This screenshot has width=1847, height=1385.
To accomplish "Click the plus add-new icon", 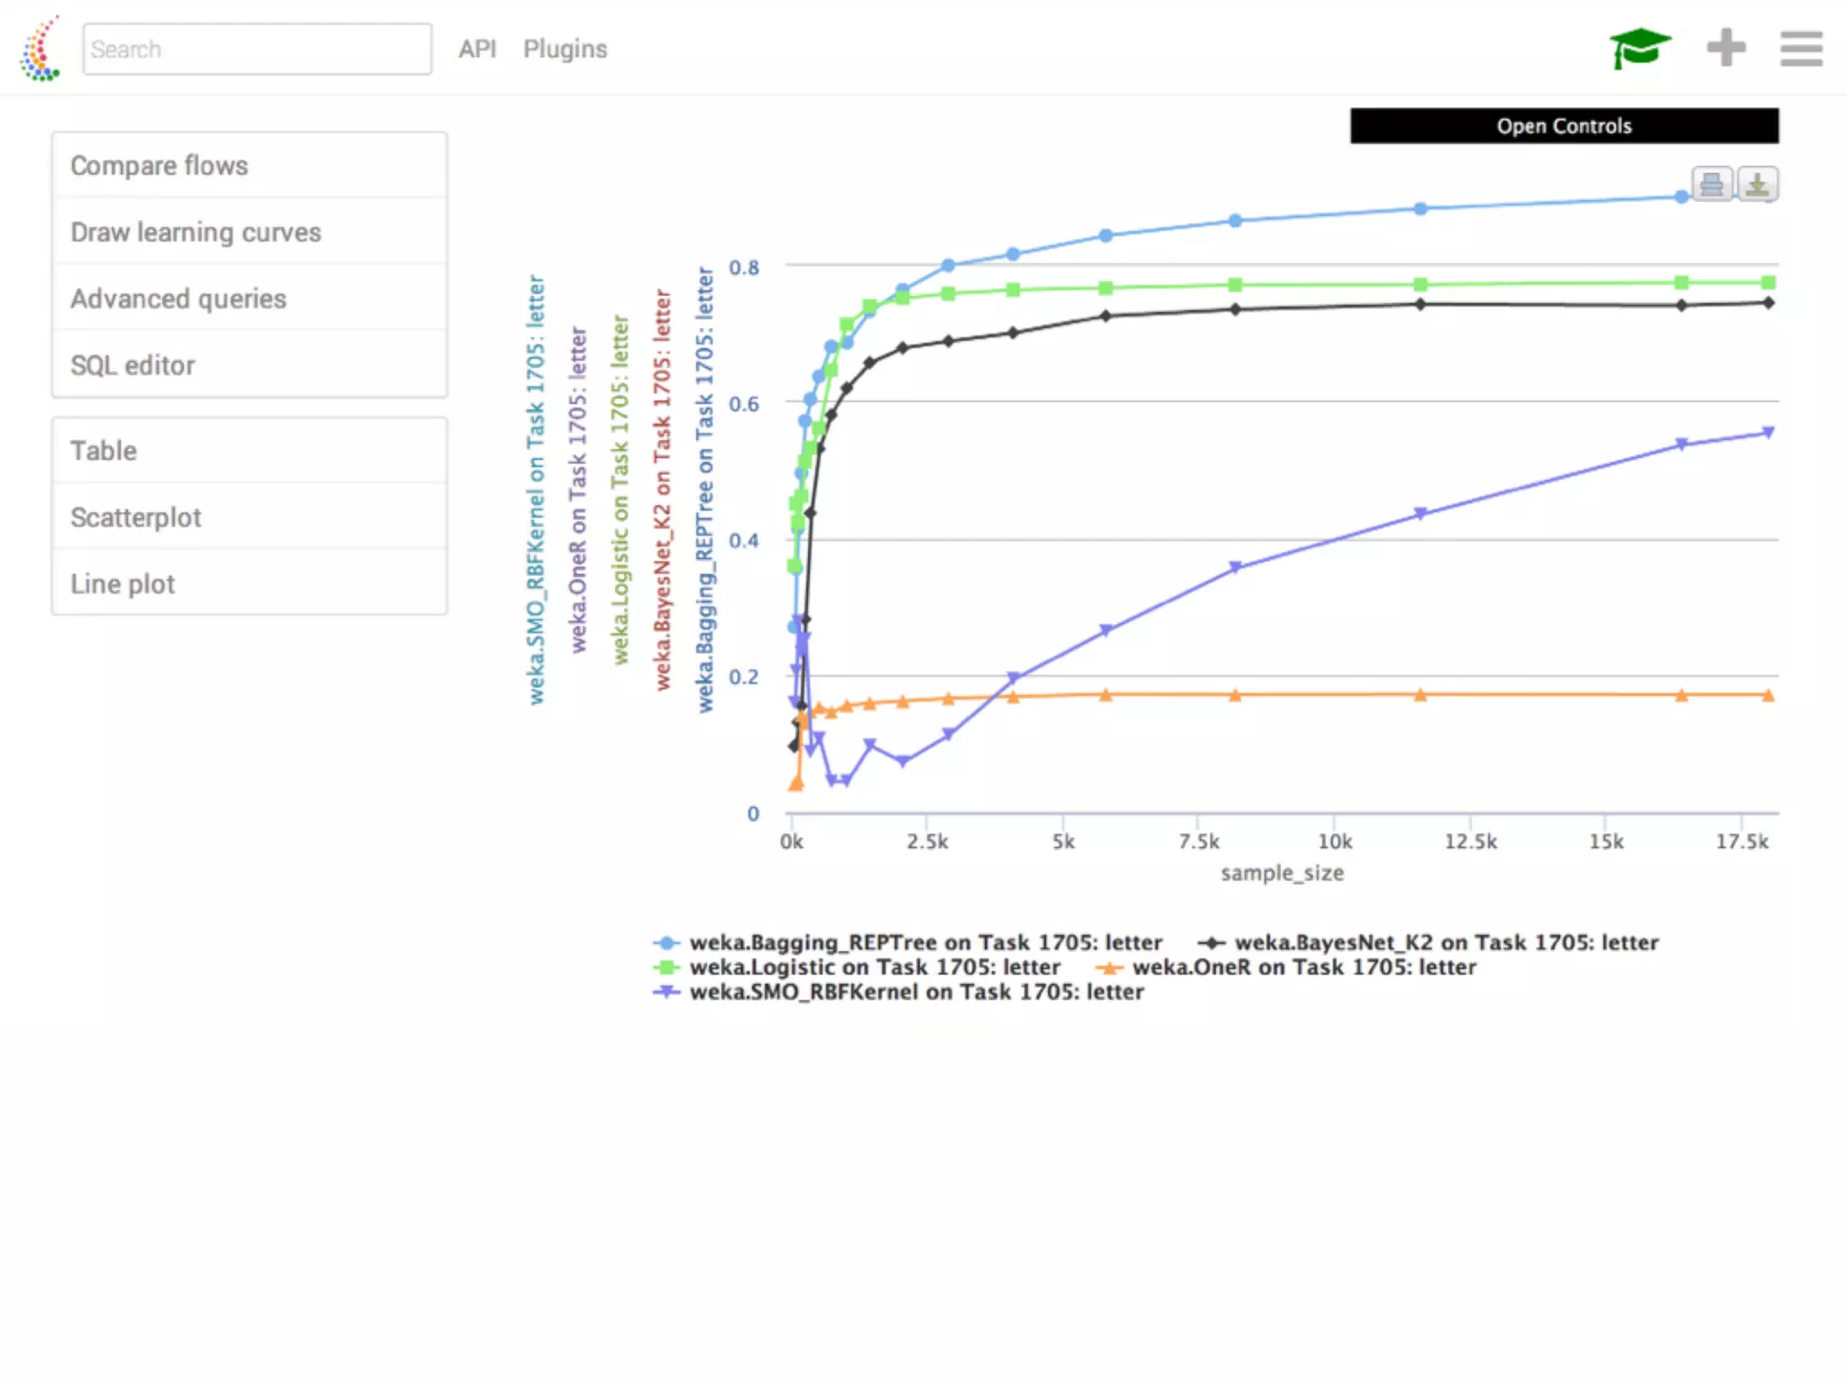I will (x=1726, y=48).
